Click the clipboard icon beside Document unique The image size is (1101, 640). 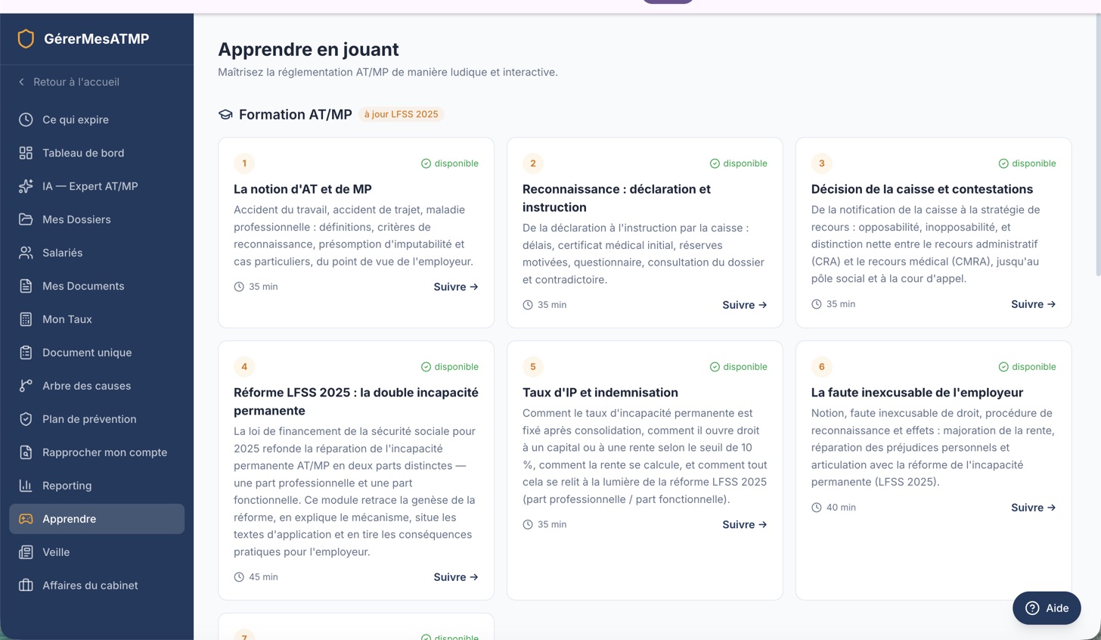(26, 353)
